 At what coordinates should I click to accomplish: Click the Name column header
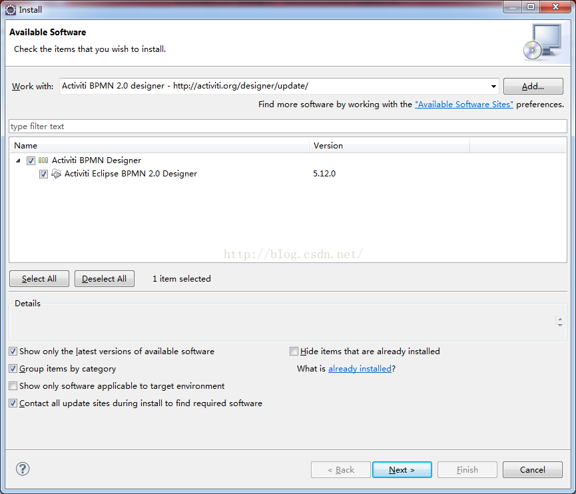[159, 145]
